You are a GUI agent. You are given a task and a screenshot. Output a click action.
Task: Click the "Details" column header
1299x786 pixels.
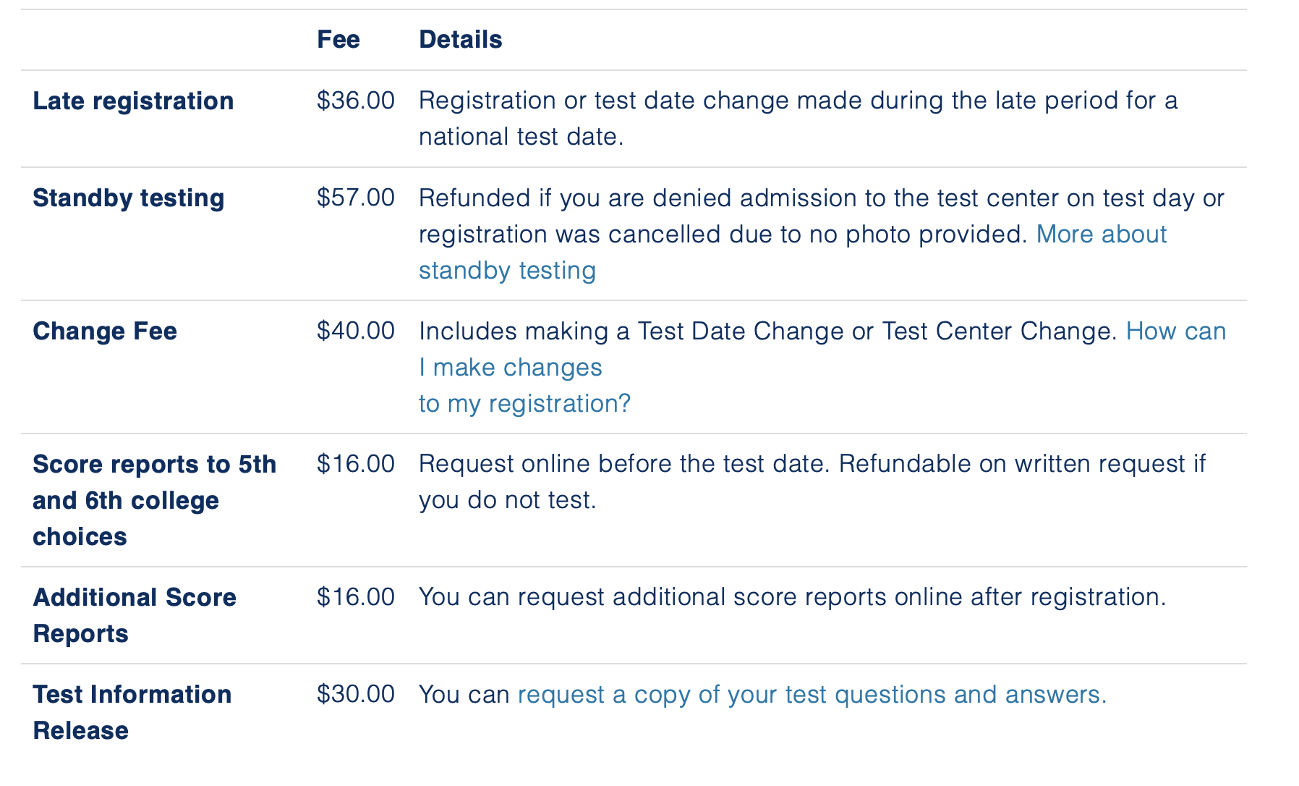pos(460,40)
